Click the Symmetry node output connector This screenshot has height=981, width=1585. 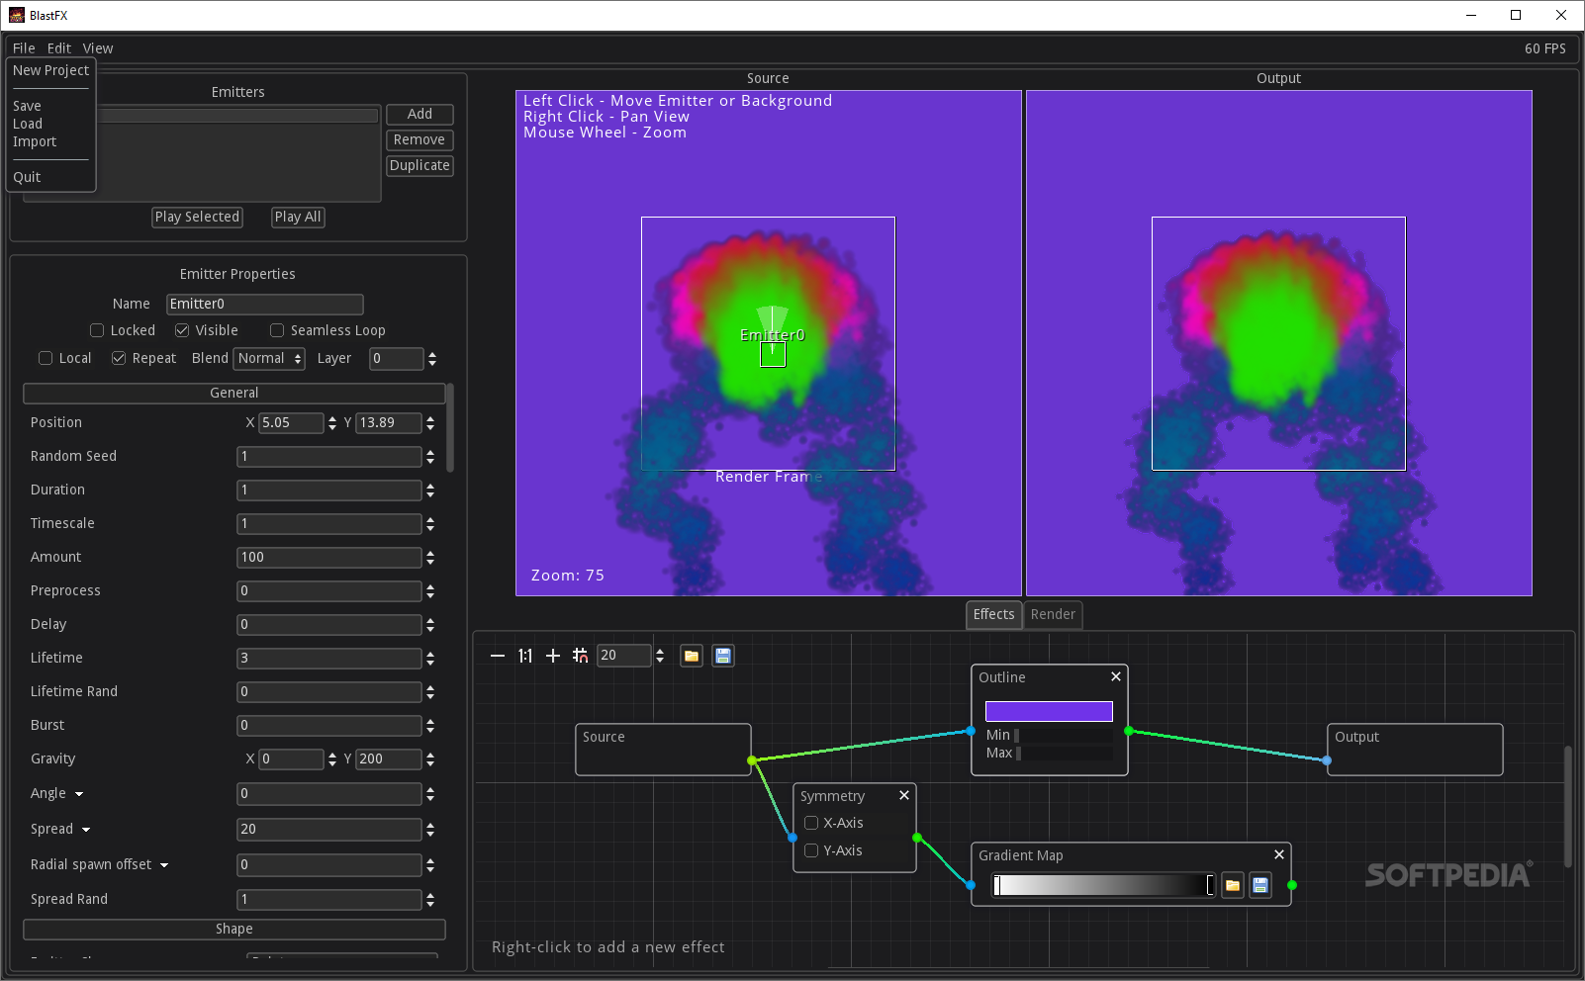(917, 838)
